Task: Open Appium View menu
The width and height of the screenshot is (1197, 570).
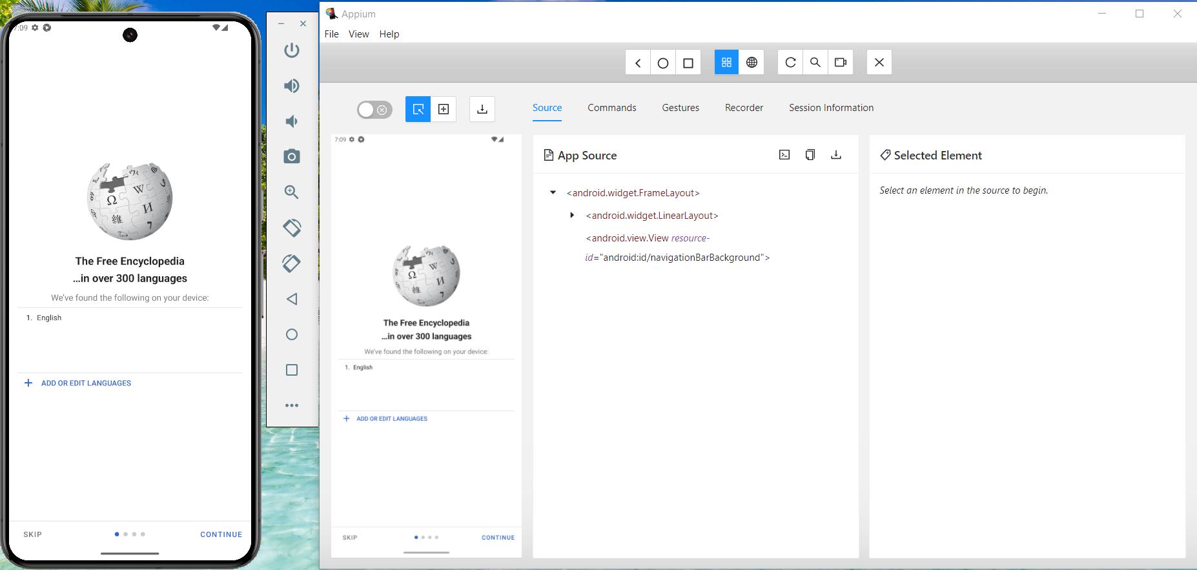Action: tap(359, 34)
